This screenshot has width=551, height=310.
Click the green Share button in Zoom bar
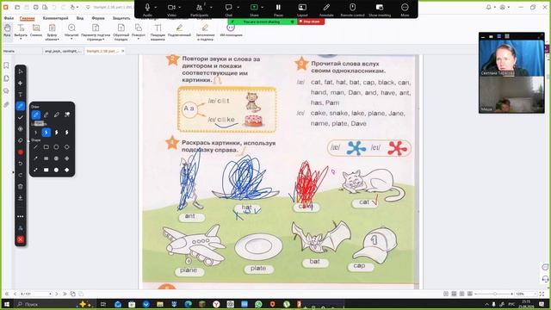[254, 9]
